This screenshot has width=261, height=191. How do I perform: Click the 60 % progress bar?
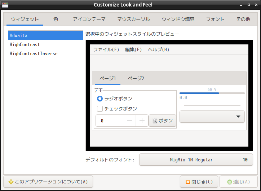[x=212, y=93]
